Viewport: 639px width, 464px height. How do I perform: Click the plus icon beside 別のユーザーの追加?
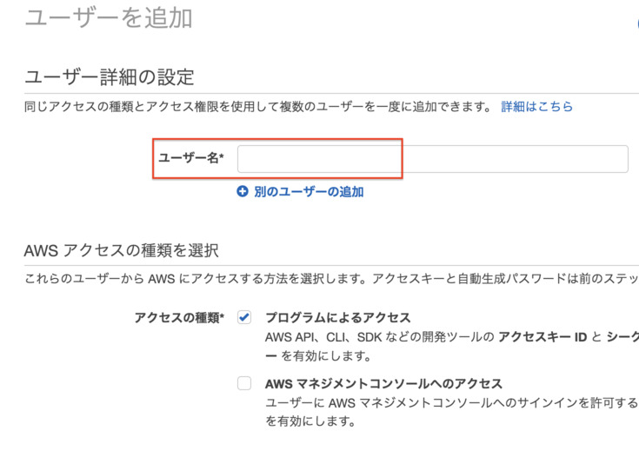point(243,192)
